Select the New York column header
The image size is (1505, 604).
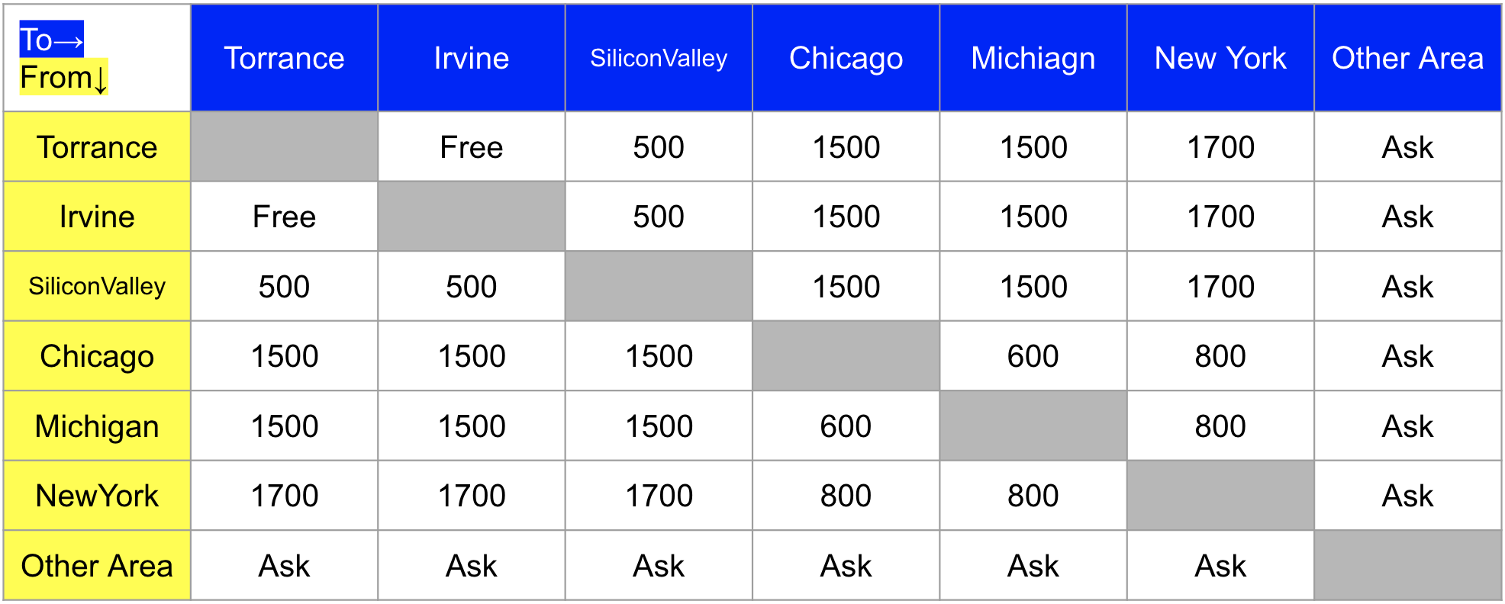[x=1220, y=58]
